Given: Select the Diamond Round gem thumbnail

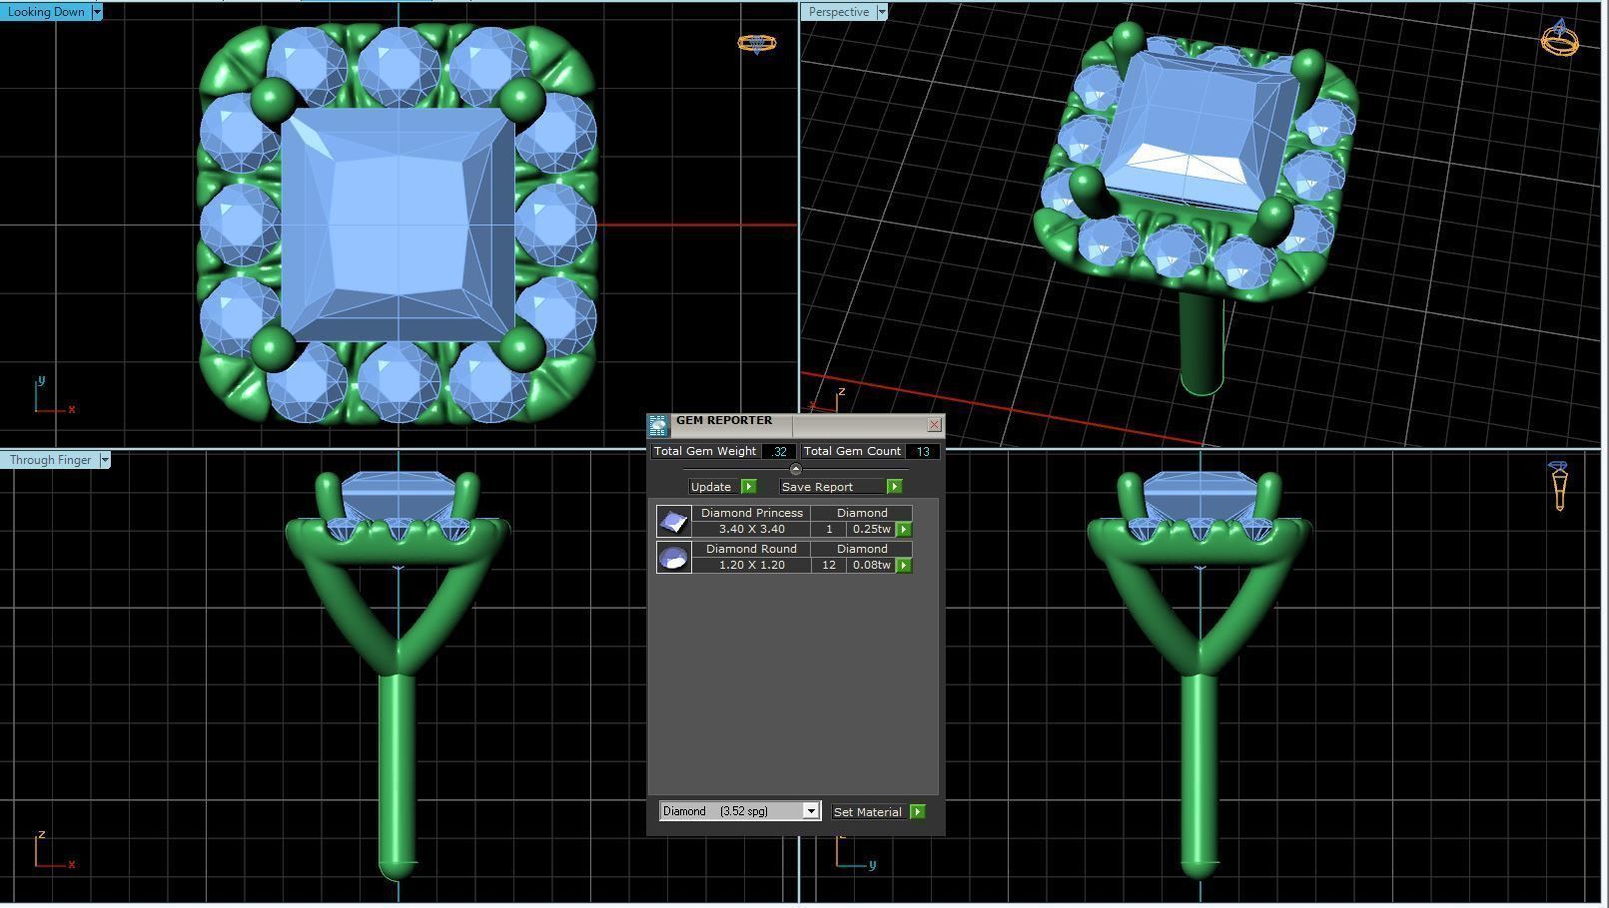Looking at the screenshot, I should click(x=674, y=558).
